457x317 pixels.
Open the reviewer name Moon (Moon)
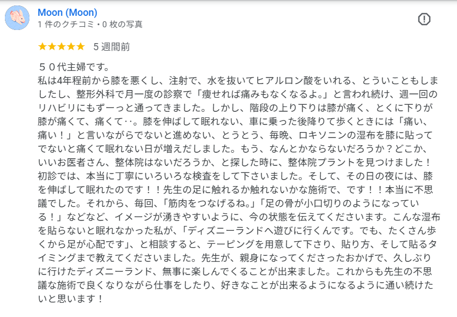[x=68, y=12]
